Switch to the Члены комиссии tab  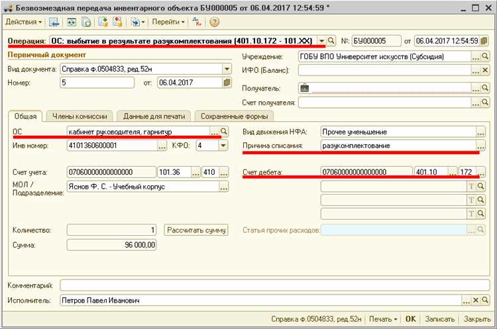(x=80, y=117)
